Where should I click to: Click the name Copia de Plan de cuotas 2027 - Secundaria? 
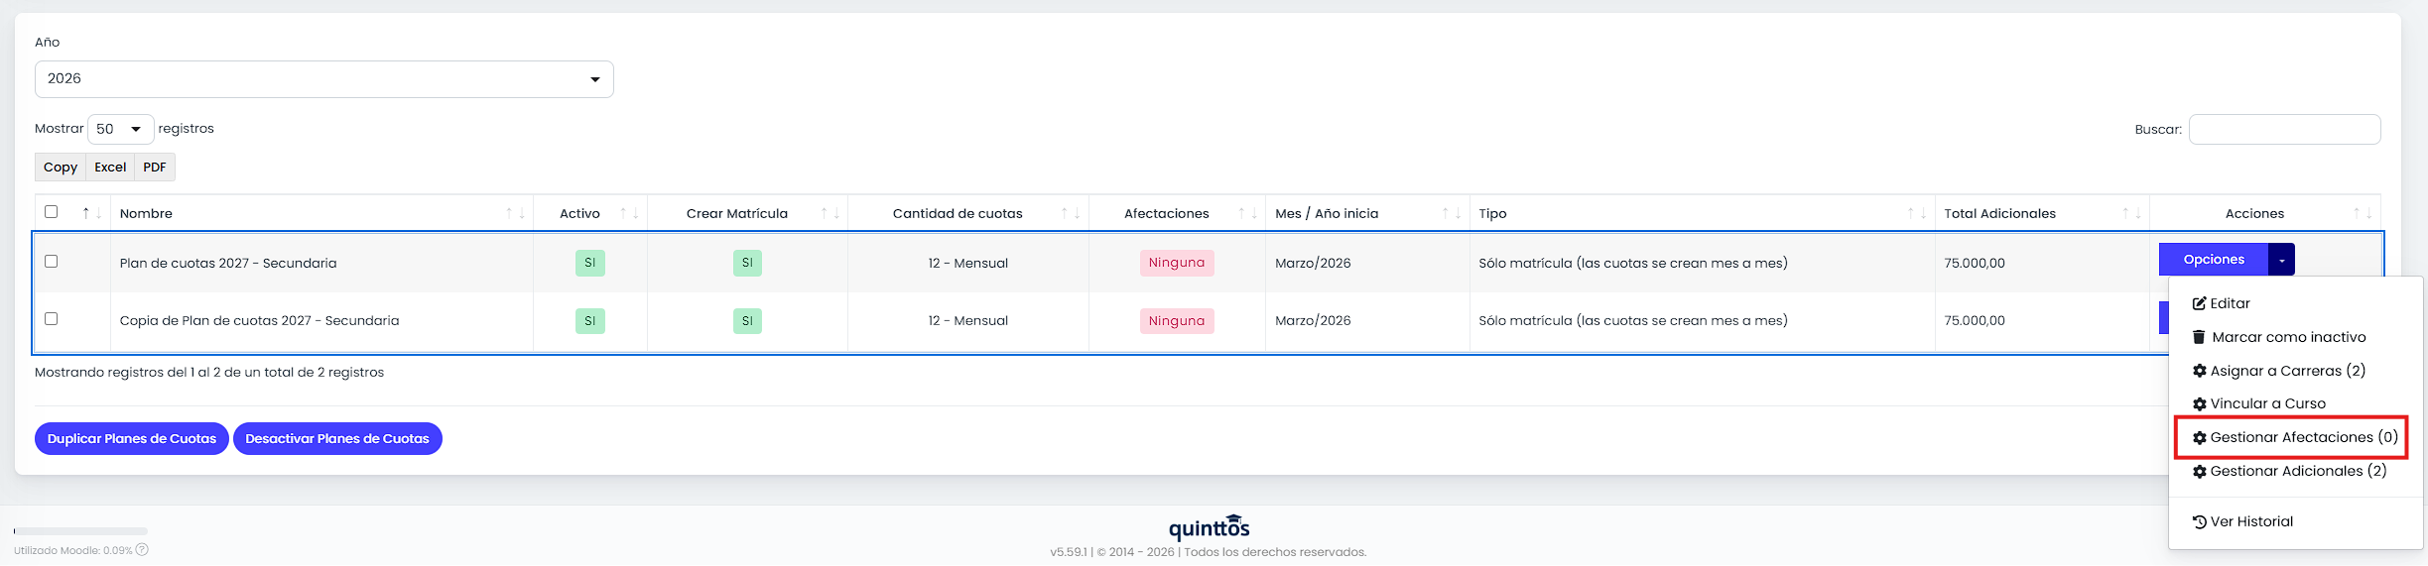259,321
